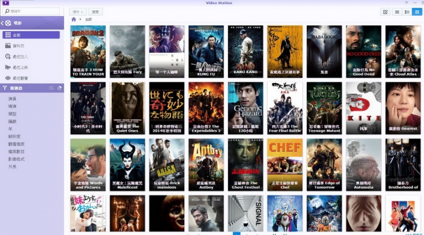The width and height of the screenshot is (424, 235).
Task: Open the 操作 action dropdown
Action: [78, 12]
